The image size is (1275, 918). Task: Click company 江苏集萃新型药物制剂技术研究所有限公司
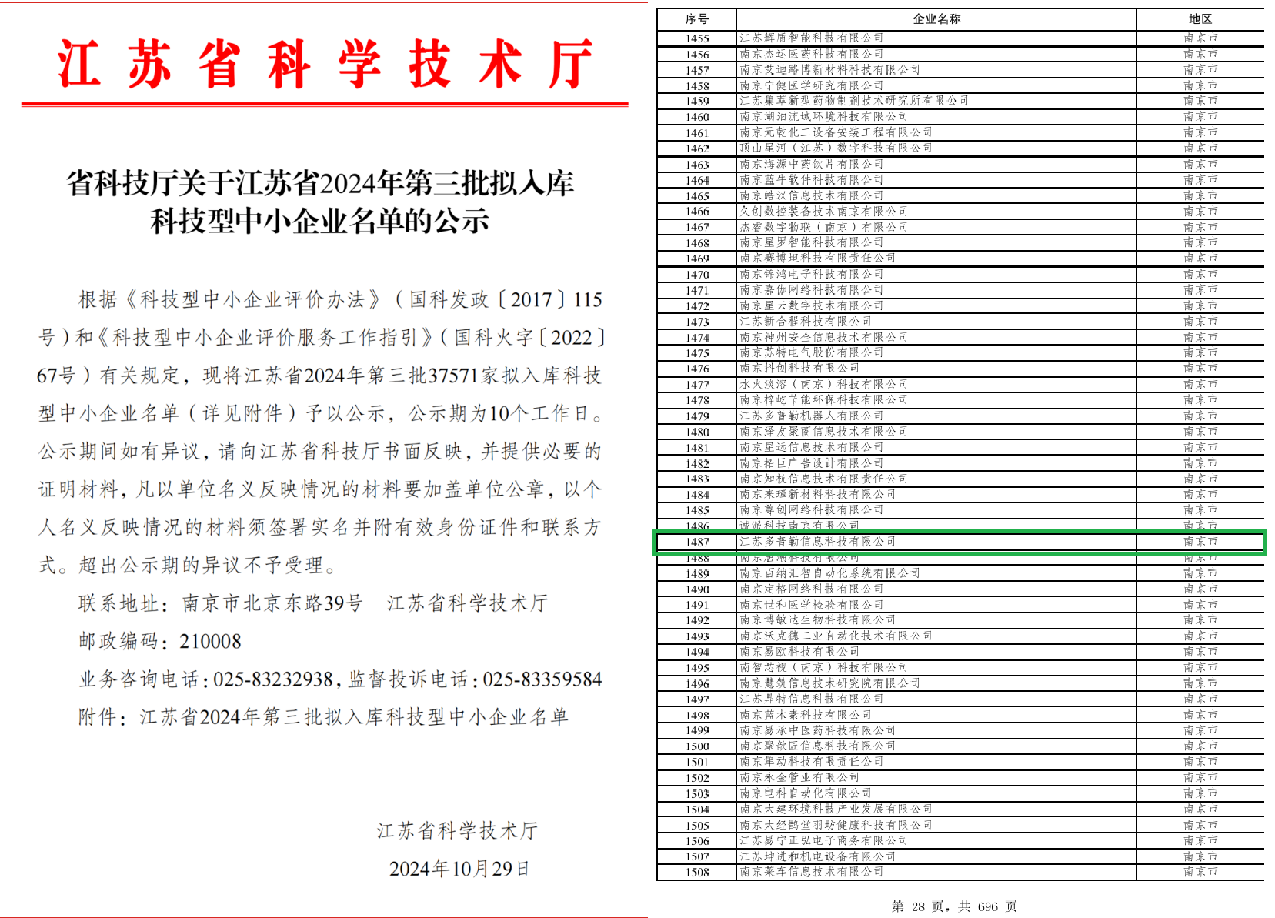(x=854, y=101)
